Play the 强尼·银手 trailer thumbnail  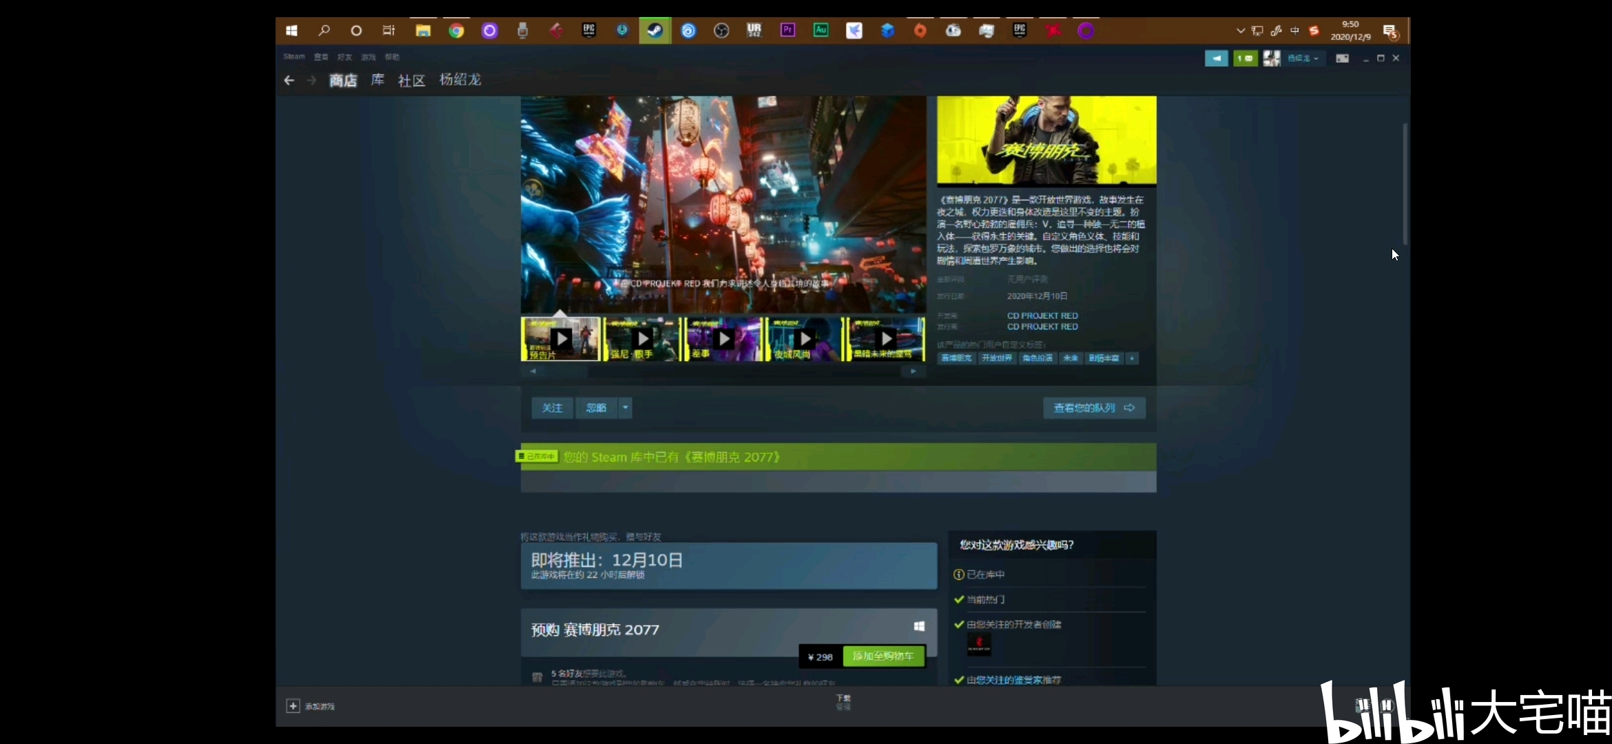click(x=643, y=339)
